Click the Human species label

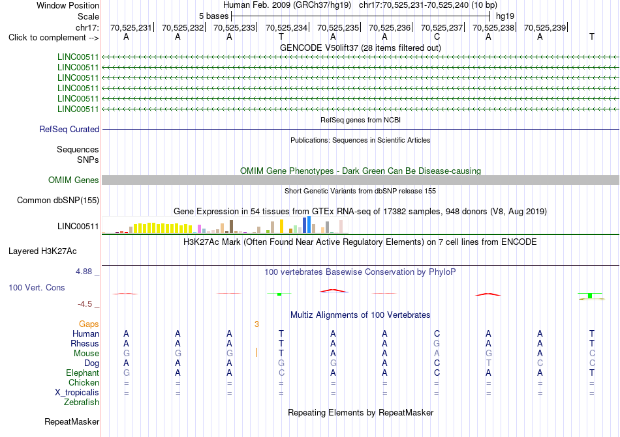pos(85,333)
